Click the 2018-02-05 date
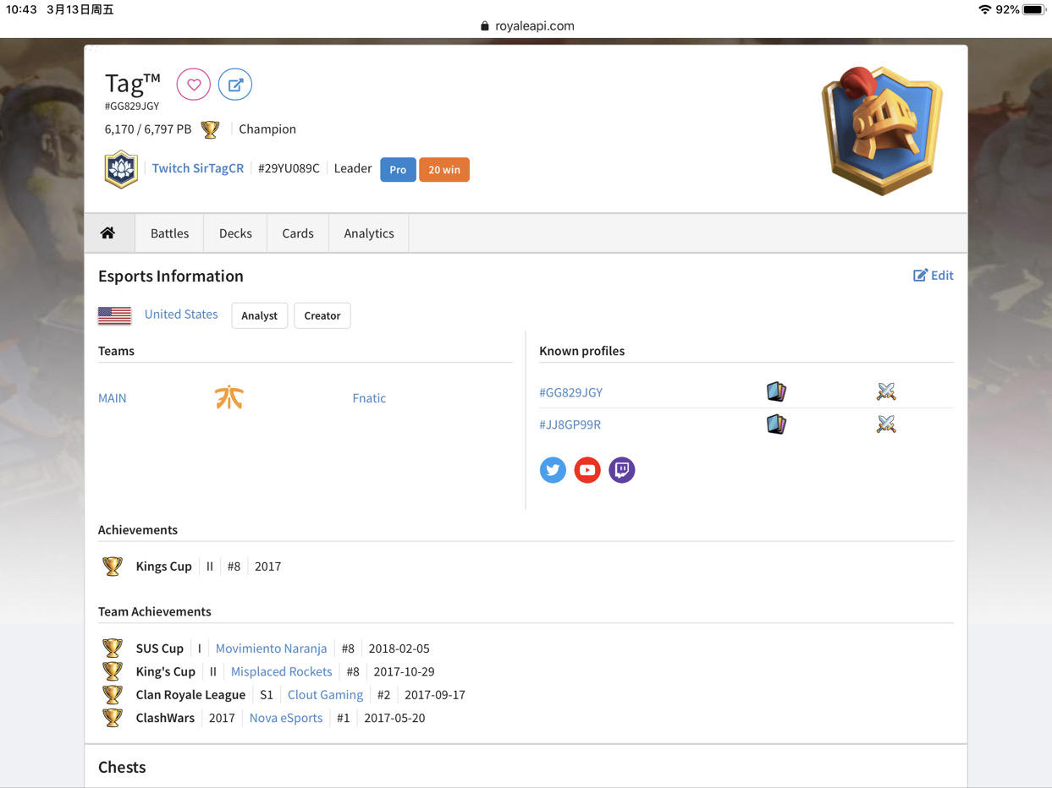 [399, 648]
